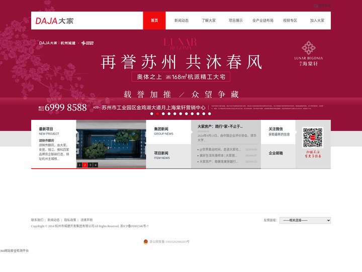Expand the 相关连接 friendly links dropdown
This screenshot has width=362, height=272.
(x=305, y=220)
